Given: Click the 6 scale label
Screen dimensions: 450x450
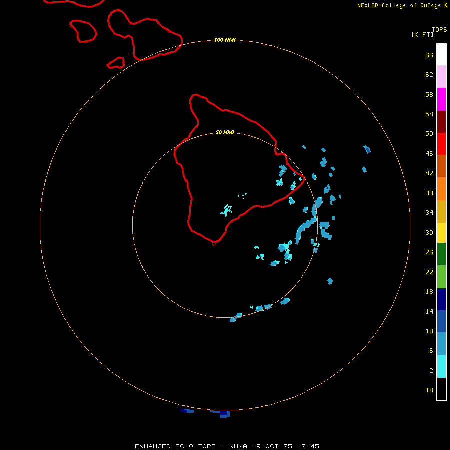Looking at the screenshot, I should [431, 351].
